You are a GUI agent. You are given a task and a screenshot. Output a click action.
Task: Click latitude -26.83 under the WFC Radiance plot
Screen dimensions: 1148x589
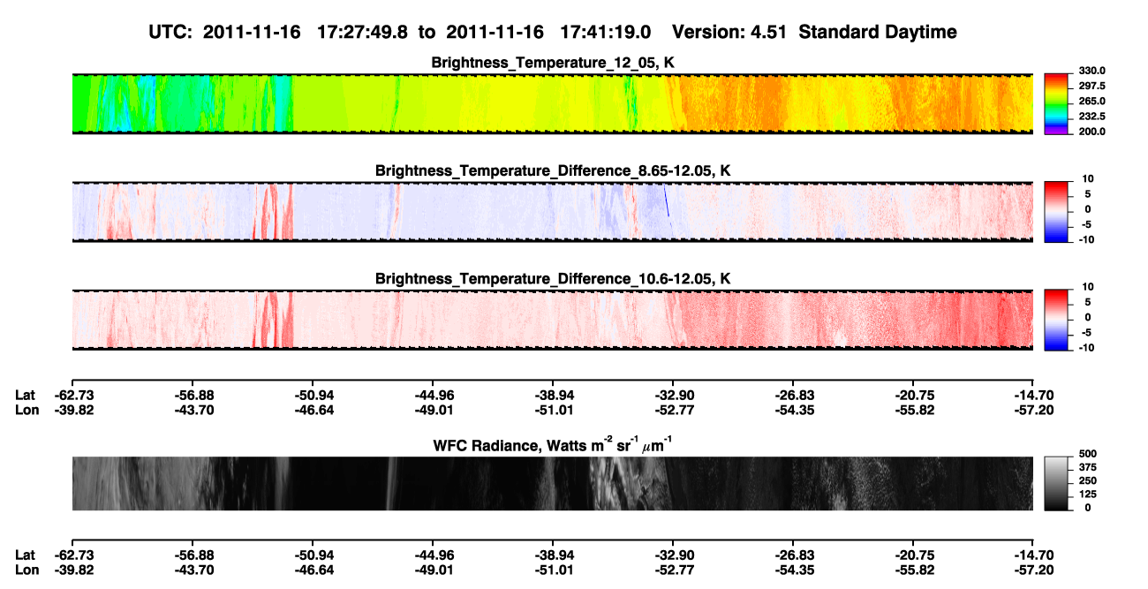pyautogui.click(x=793, y=555)
